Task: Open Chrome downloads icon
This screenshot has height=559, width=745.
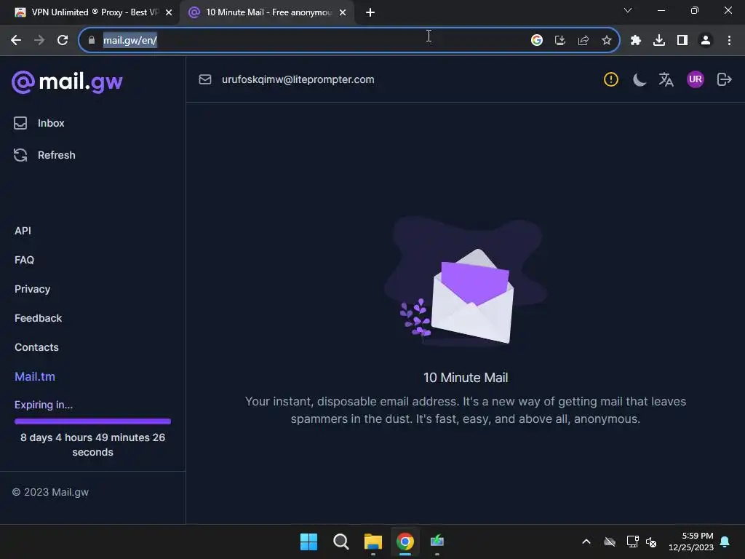Action: [659, 41]
